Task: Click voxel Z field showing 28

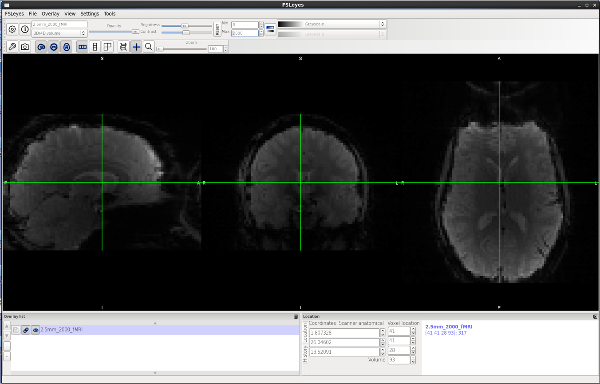Action: (399, 350)
